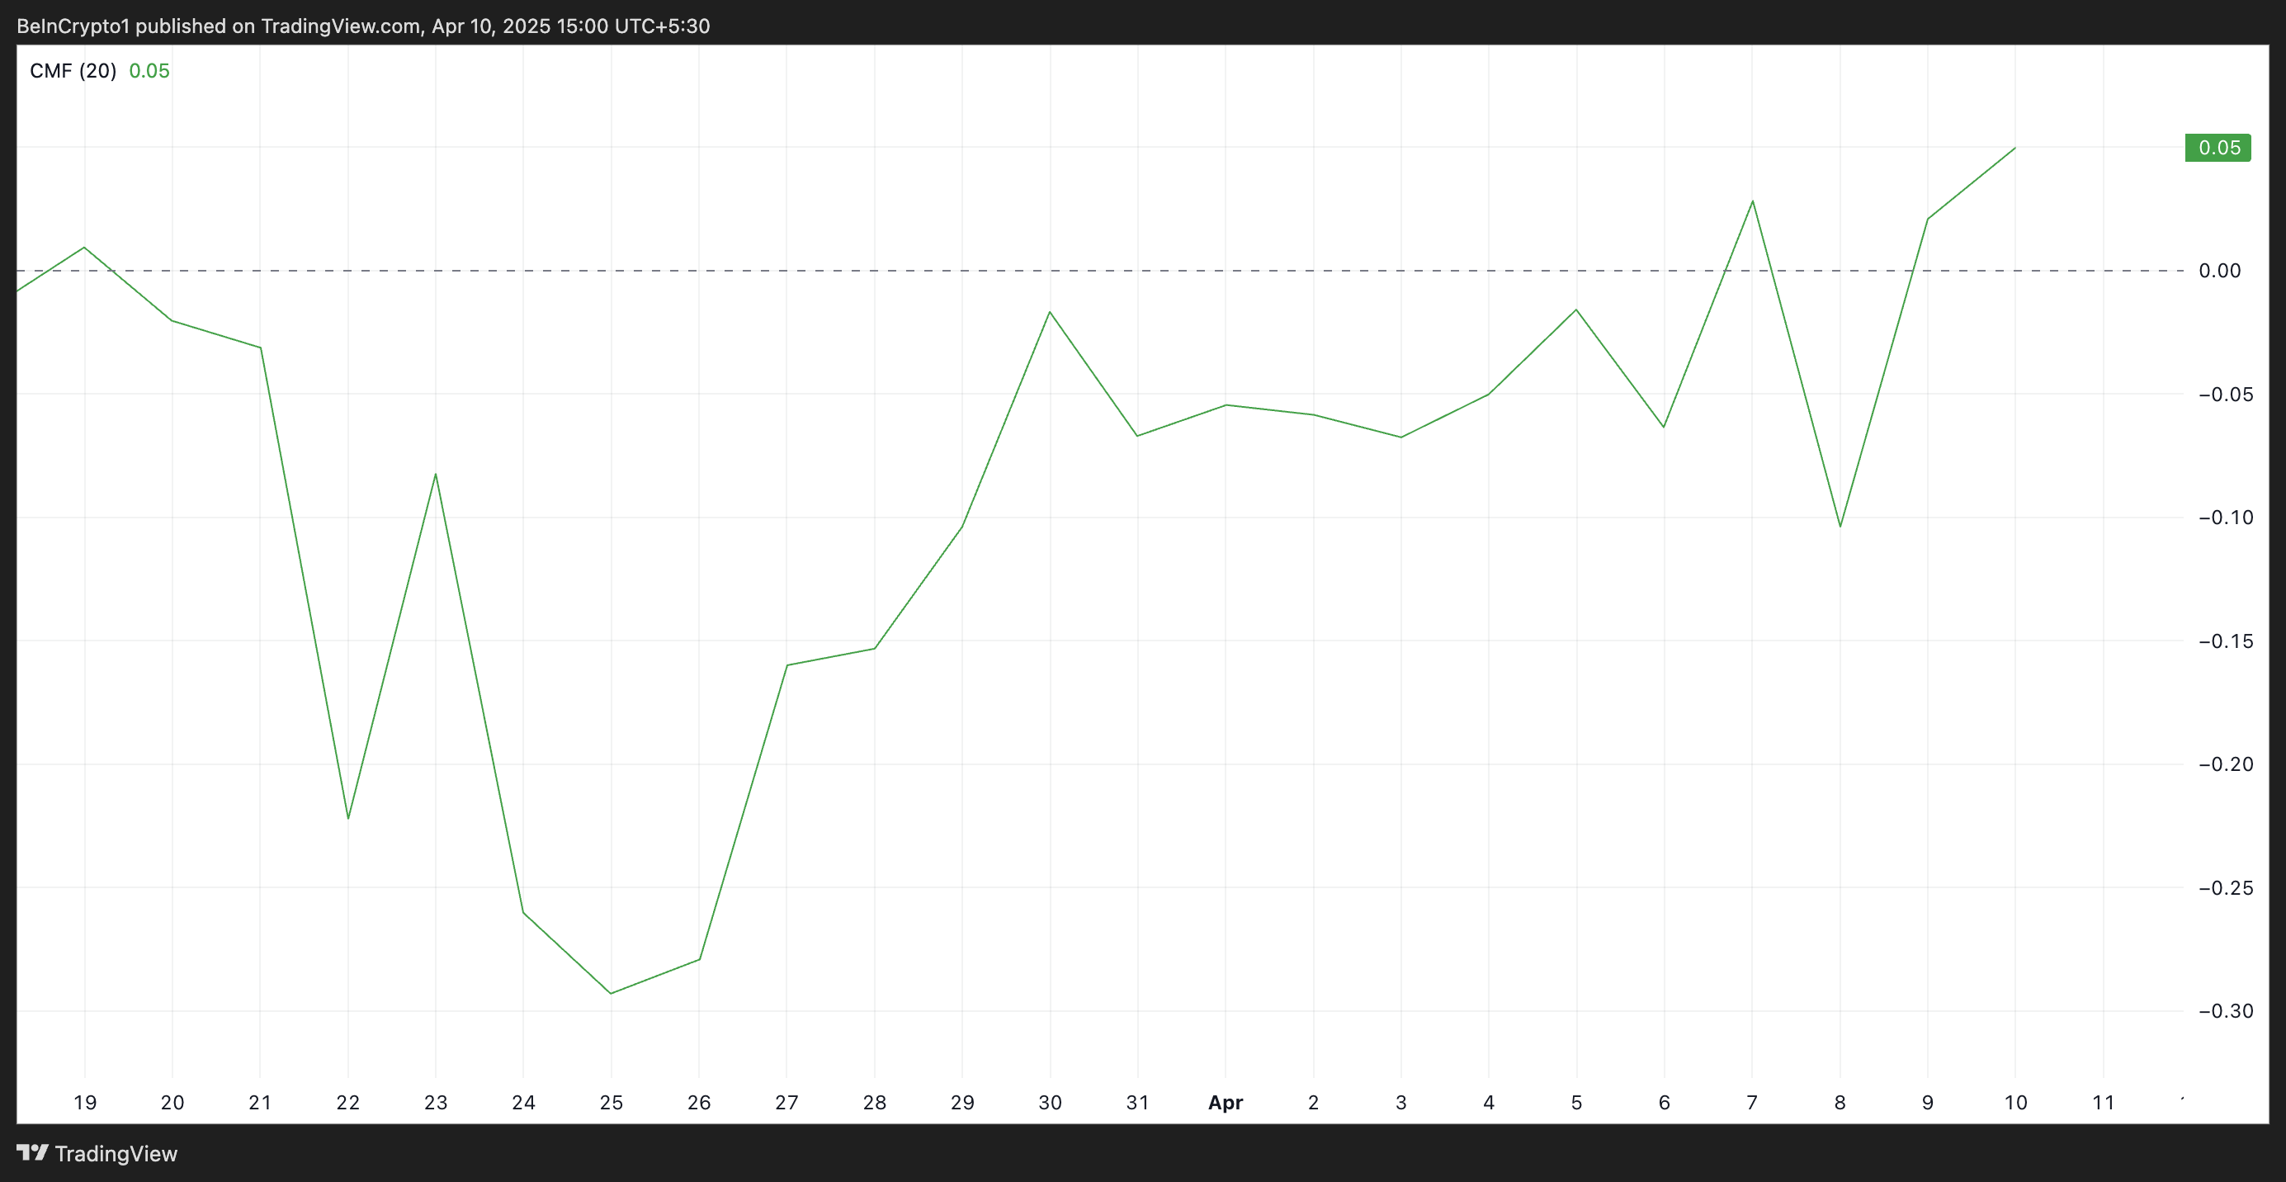Click the 0.00 value on price scale
This screenshot has width=2286, height=1182.
click(2218, 271)
